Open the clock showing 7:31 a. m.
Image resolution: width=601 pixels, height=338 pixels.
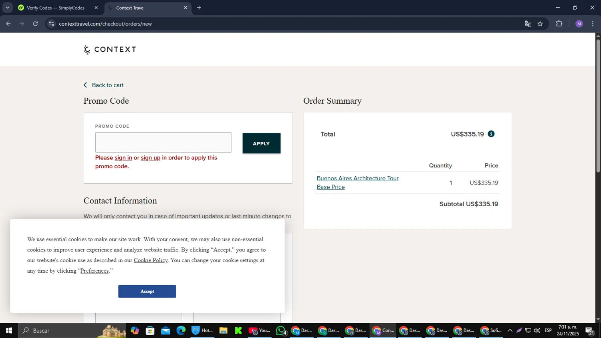click(x=568, y=330)
